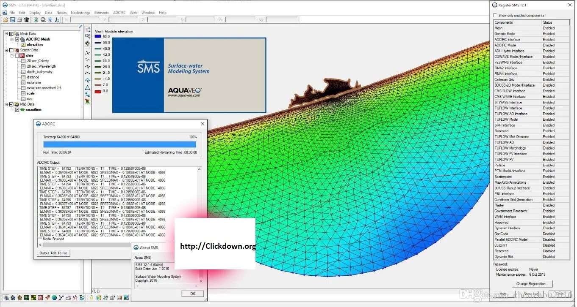Click the down arrow in About SMS text box
Image resolution: width=577 pixels, height=307 pixels.
point(201,281)
